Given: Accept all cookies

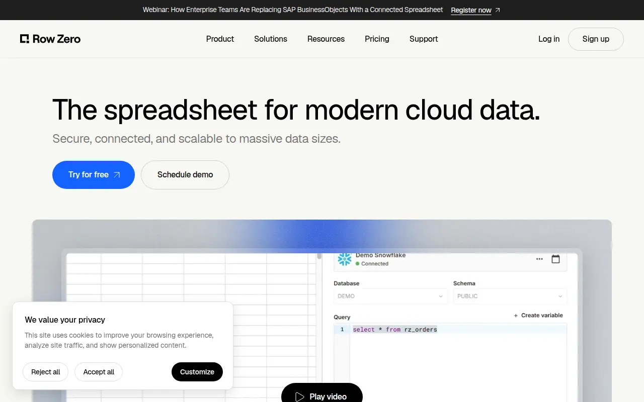Looking at the screenshot, I should click(x=99, y=372).
